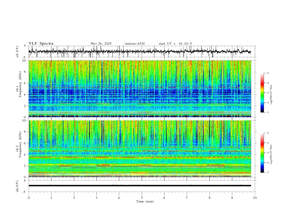Click the "-6" tick on ch.2 color bar
The height and width of the screenshot is (222, 287).
pyautogui.click(x=267, y=163)
